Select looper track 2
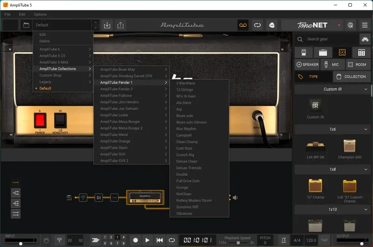 [111, 237]
